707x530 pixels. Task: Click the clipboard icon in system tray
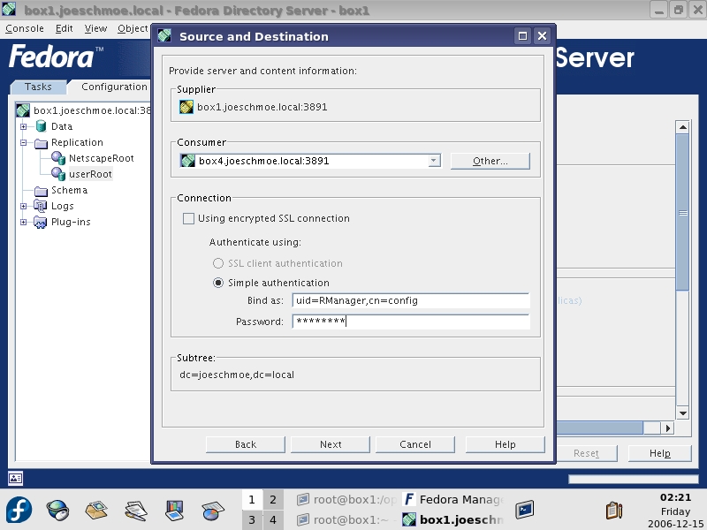[x=613, y=511]
